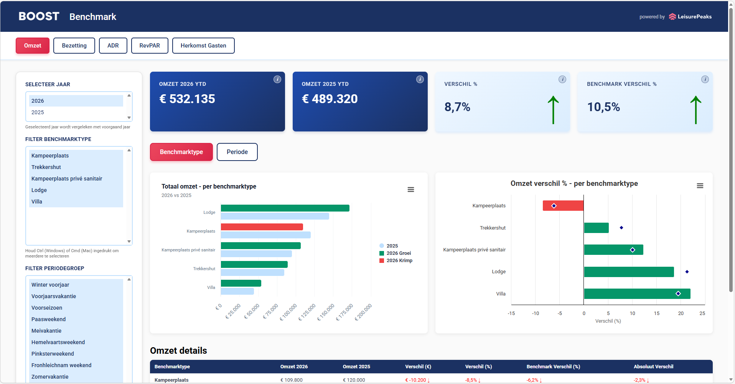The image size is (735, 384).
Task: Click the green Lodge 2026 bar
Action: pos(285,208)
